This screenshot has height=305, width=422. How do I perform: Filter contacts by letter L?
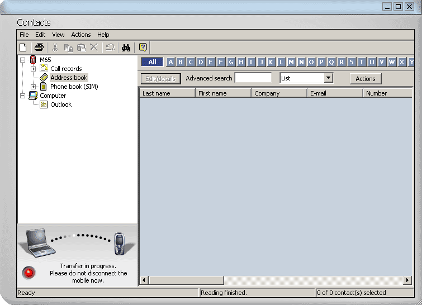tap(281, 62)
